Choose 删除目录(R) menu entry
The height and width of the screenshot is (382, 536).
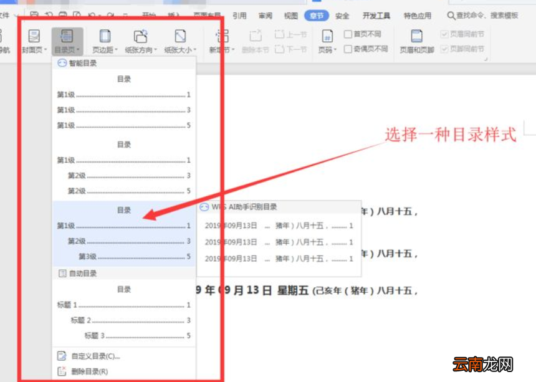pos(124,371)
